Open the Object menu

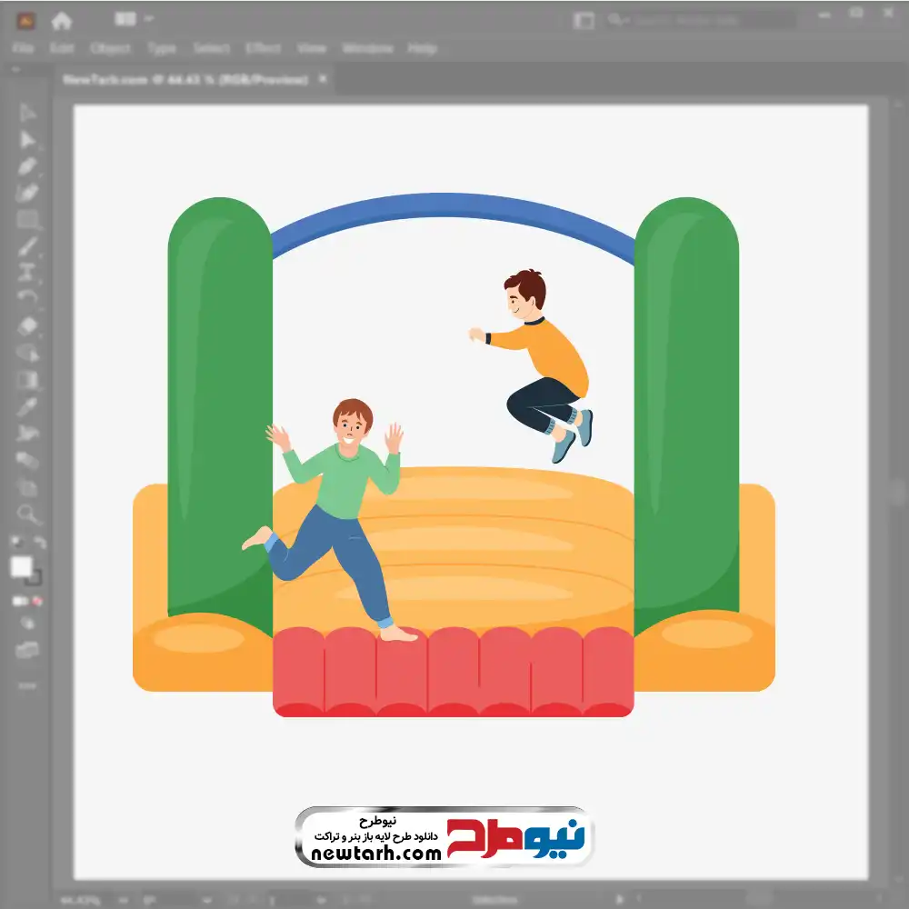110,48
